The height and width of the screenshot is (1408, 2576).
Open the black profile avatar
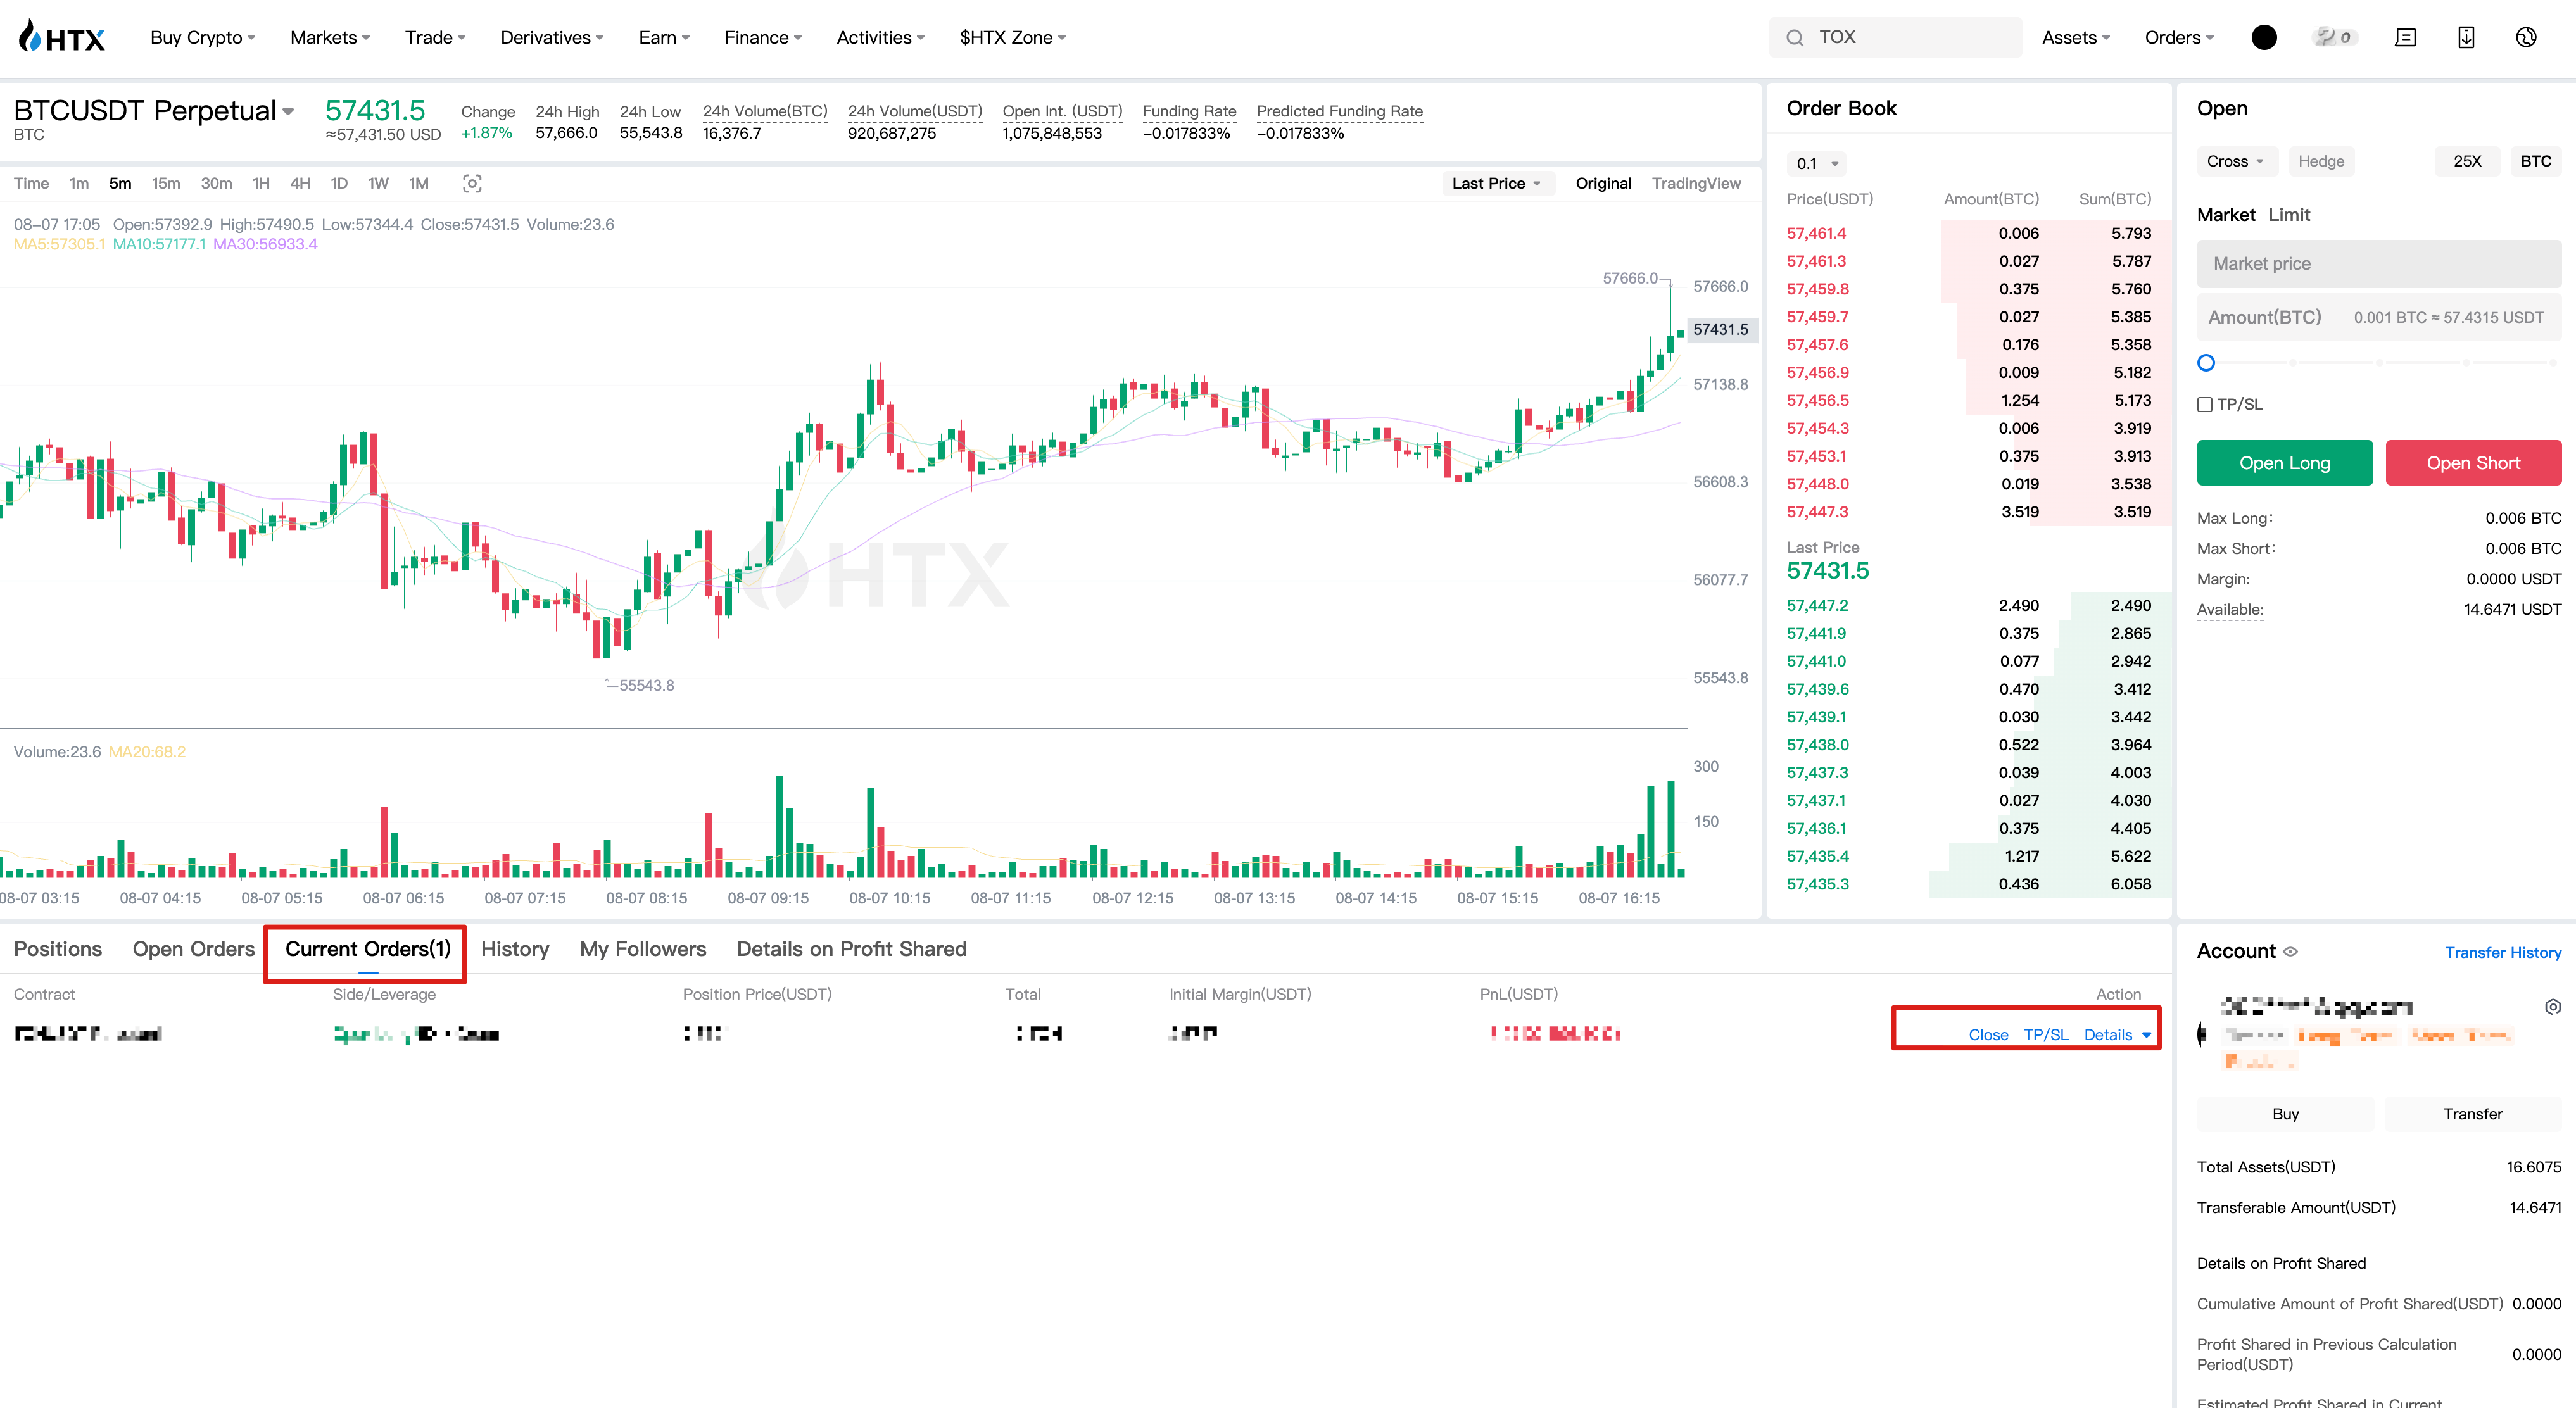tap(2264, 37)
